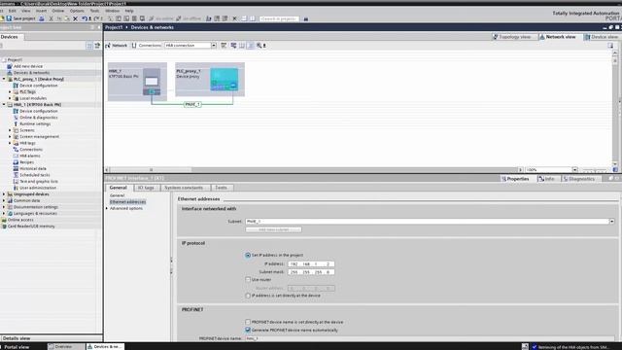The width and height of the screenshot is (622, 350).
Task: Open the HMI connection type dropdown
Action: 214,46
